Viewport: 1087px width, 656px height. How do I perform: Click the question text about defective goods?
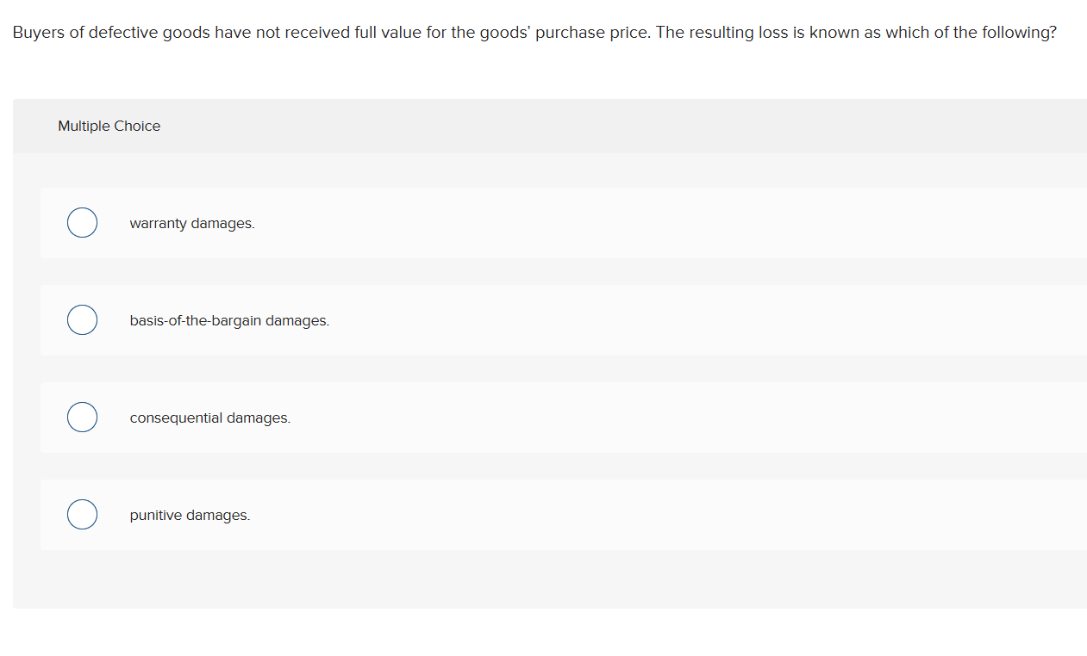click(534, 32)
